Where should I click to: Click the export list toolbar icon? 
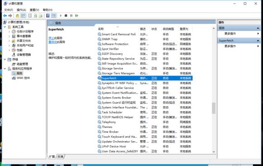click(x=41, y=16)
